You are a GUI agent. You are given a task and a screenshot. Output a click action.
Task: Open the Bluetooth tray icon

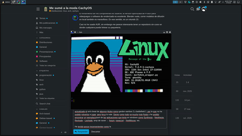[204, 2]
